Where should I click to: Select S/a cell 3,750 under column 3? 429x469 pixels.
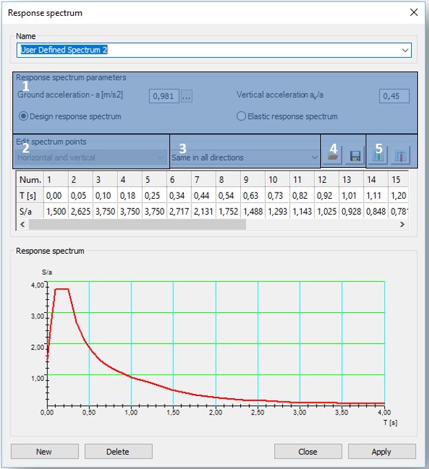tap(105, 212)
